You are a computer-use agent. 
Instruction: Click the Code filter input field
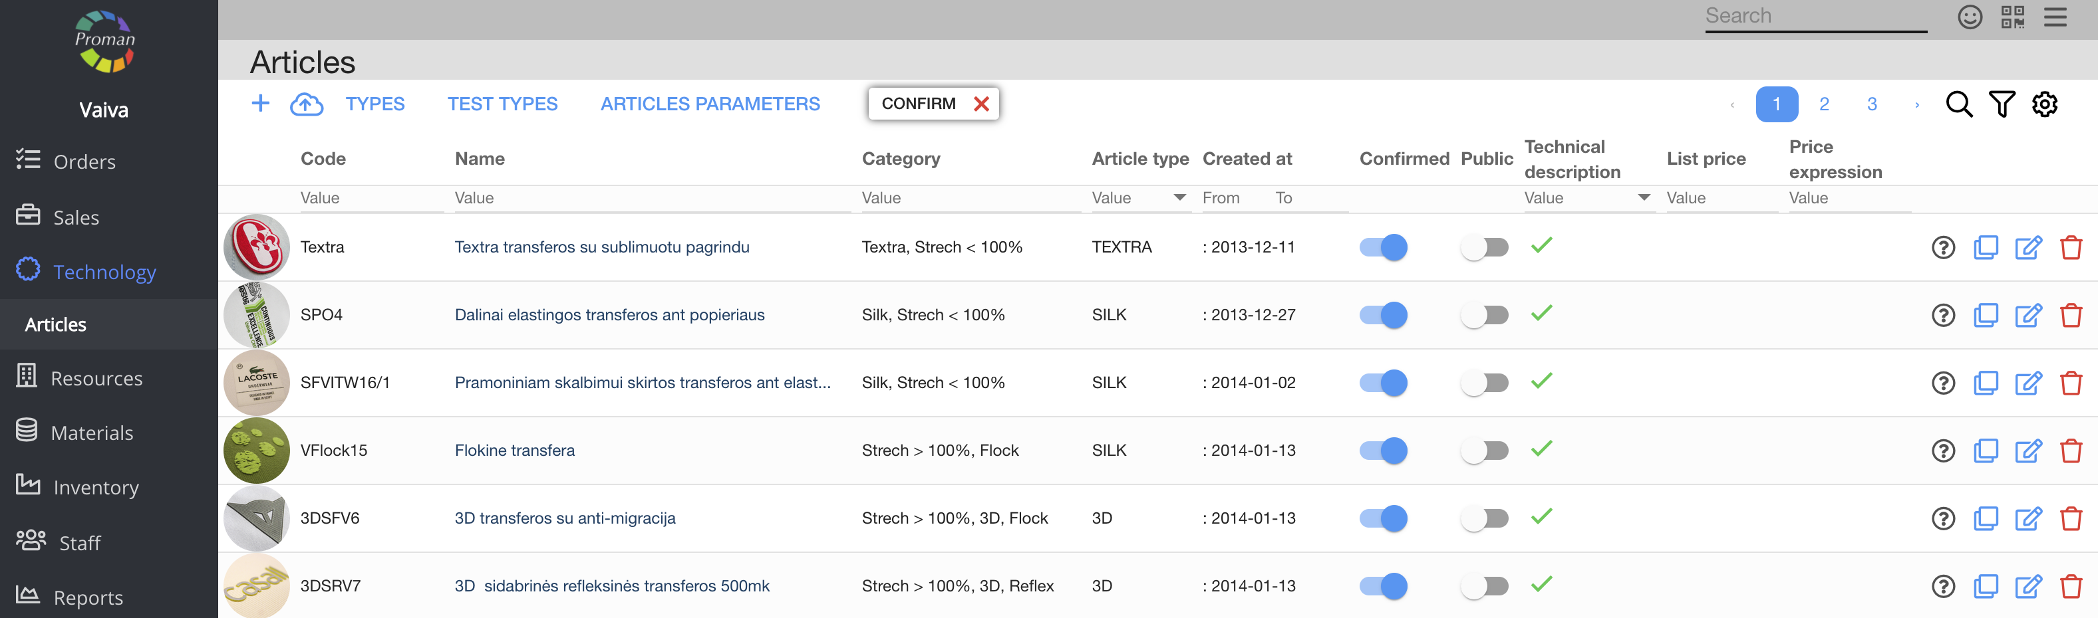tap(371, 199)
